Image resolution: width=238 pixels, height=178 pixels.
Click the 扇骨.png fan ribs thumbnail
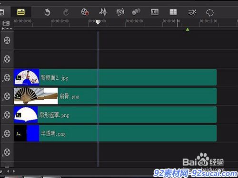pyautogui.click(x=36, y=96)
